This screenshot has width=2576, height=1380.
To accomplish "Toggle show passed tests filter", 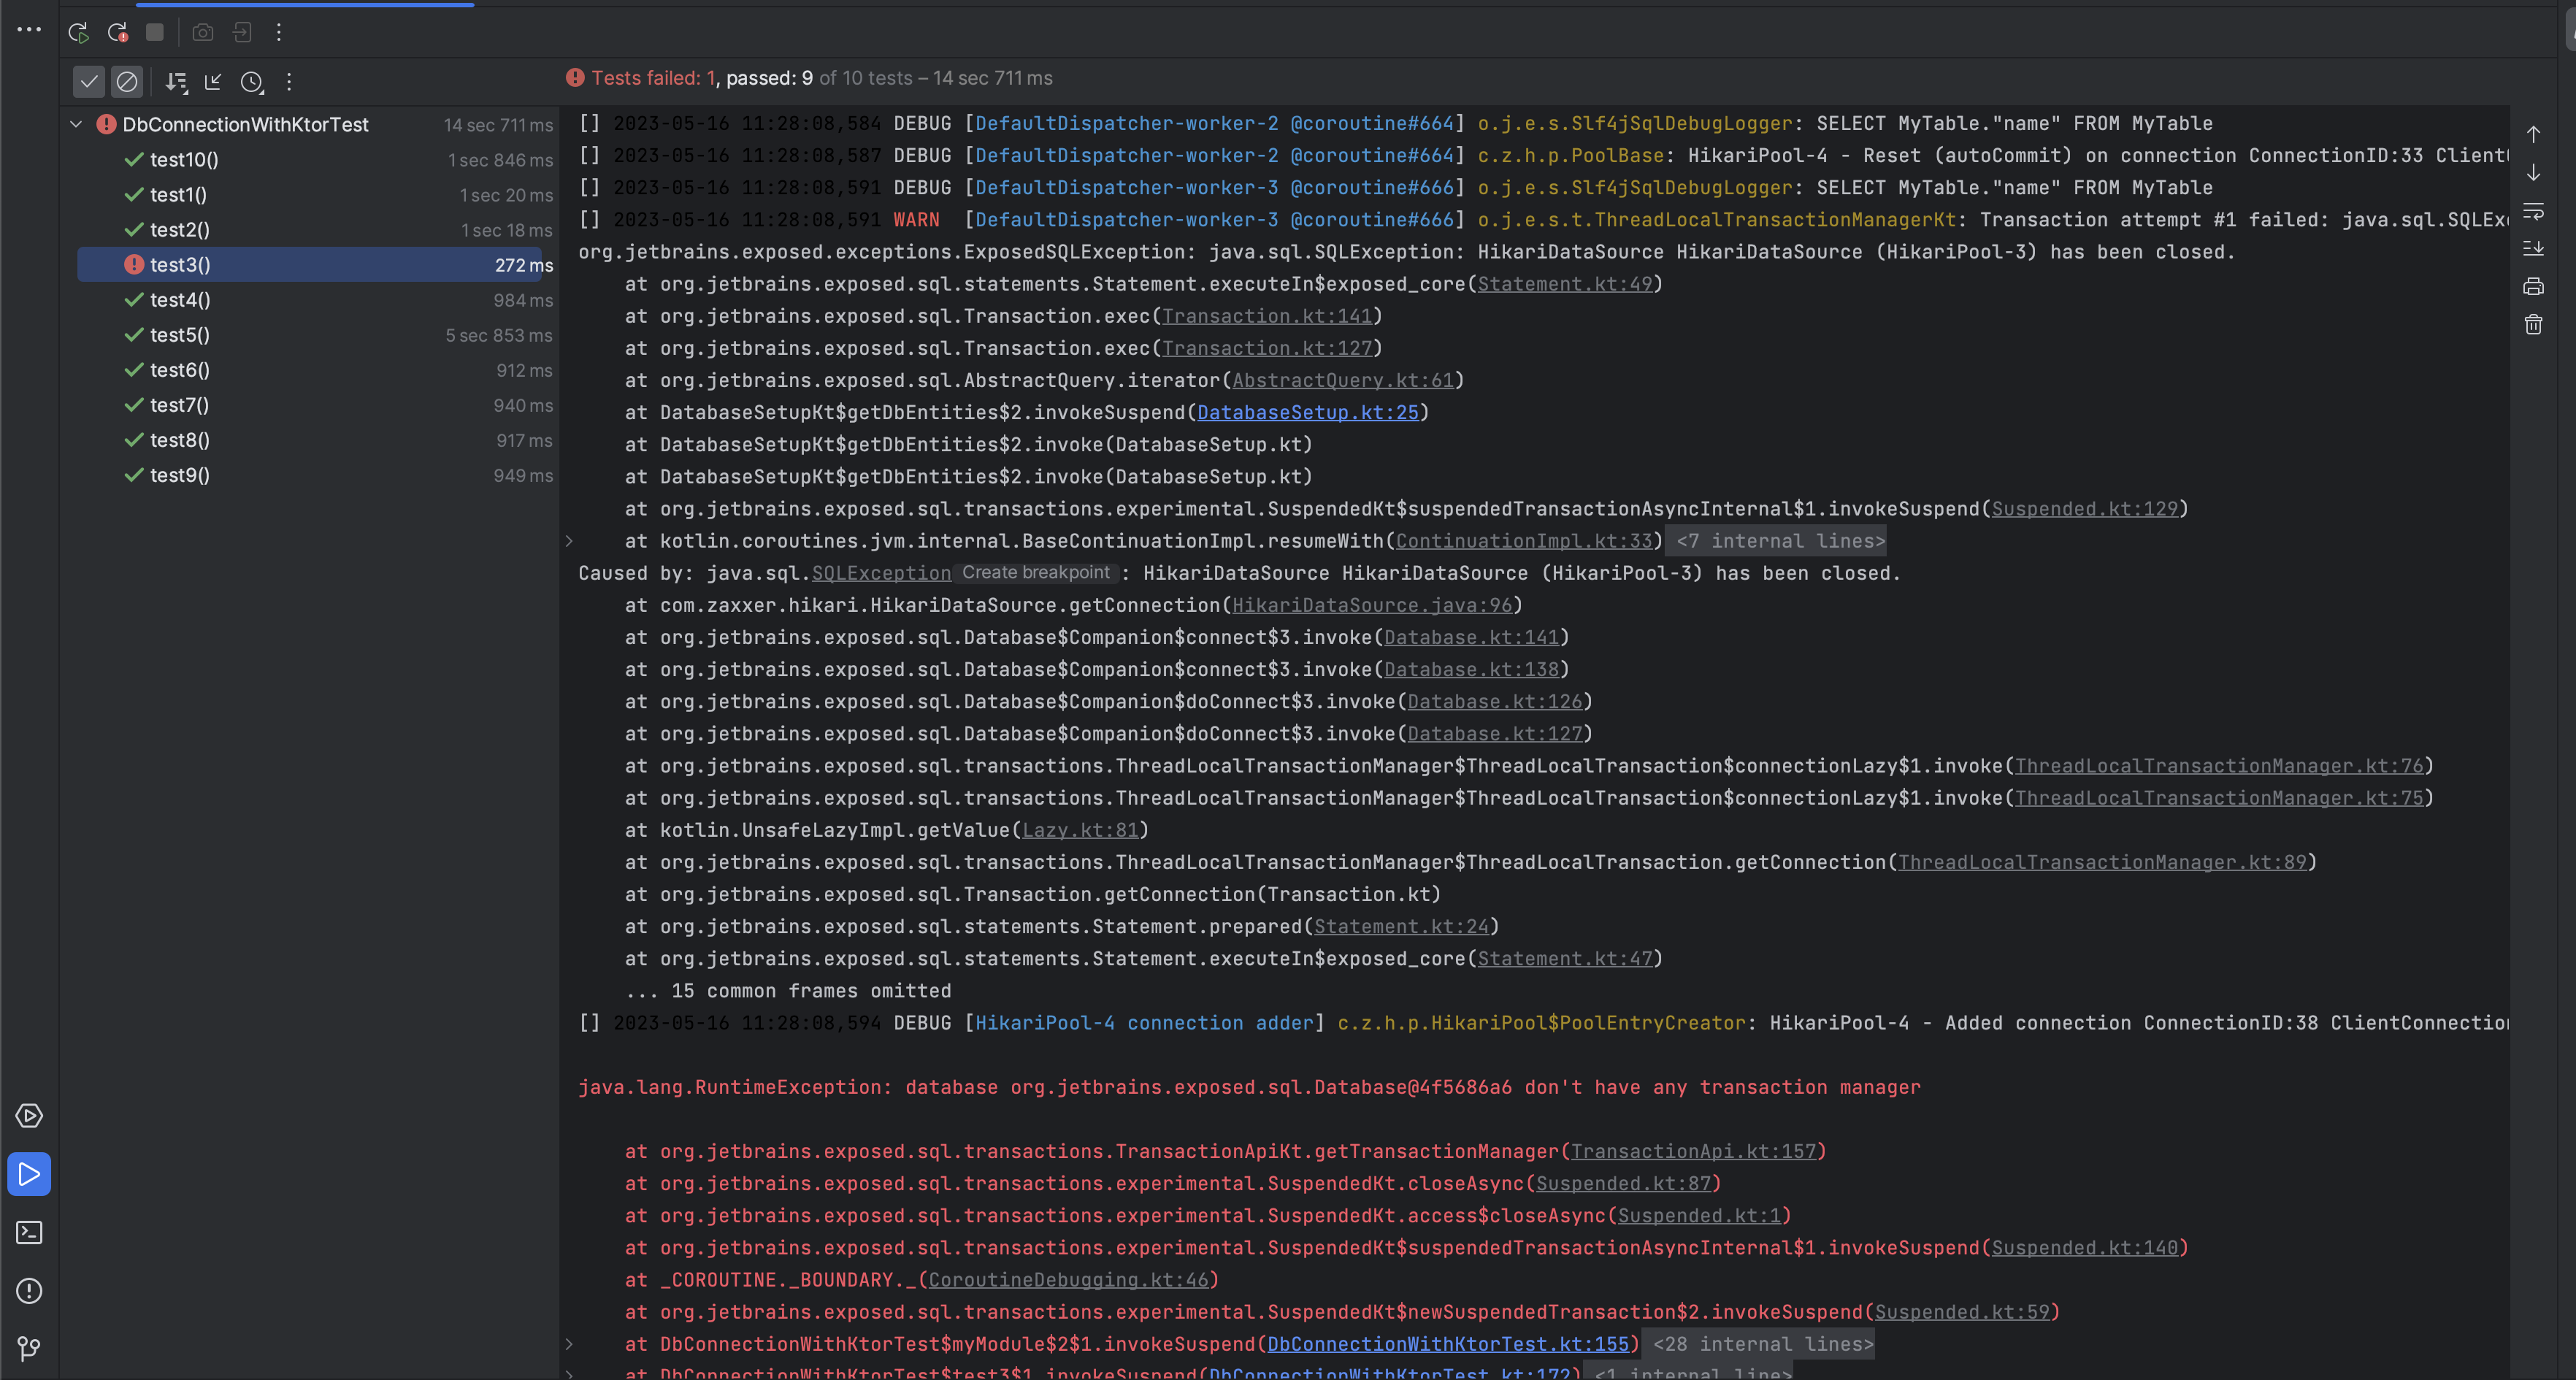I will click(89, 82).
